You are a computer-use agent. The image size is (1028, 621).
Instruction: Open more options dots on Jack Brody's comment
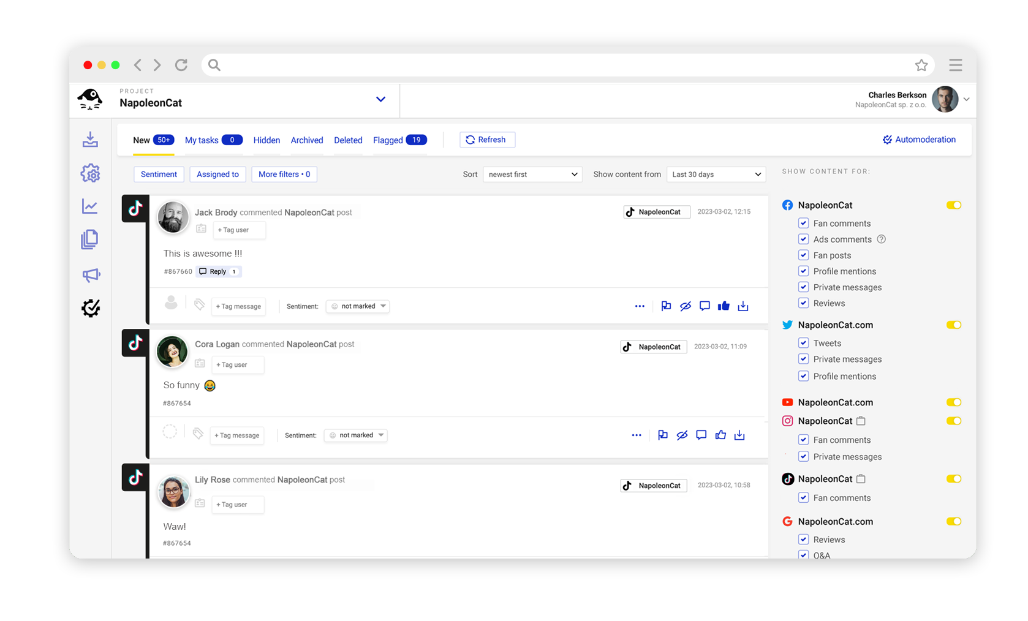point(640,306)
